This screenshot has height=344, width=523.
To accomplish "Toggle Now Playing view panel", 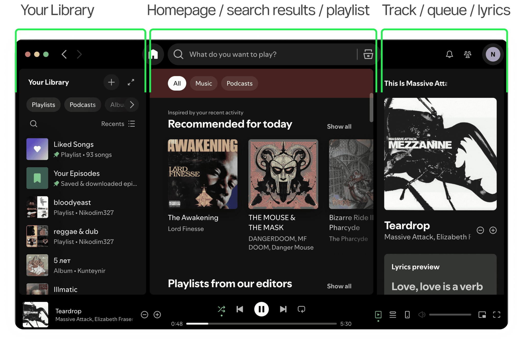I will point(378,315).
